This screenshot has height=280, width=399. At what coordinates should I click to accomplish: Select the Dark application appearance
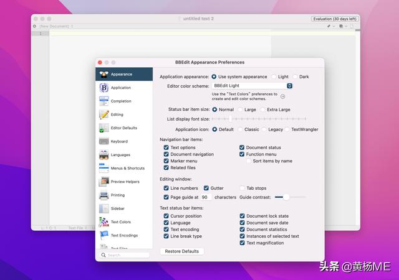coord(296,77)
